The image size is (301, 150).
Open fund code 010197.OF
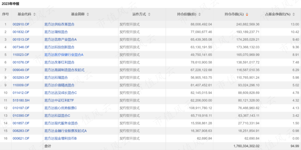click(21, 108)
